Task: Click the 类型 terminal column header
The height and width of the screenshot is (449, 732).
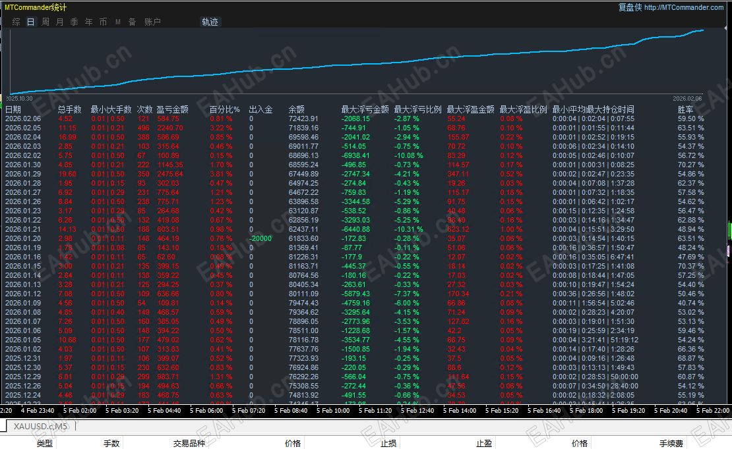Action: [x=45, y=444]
